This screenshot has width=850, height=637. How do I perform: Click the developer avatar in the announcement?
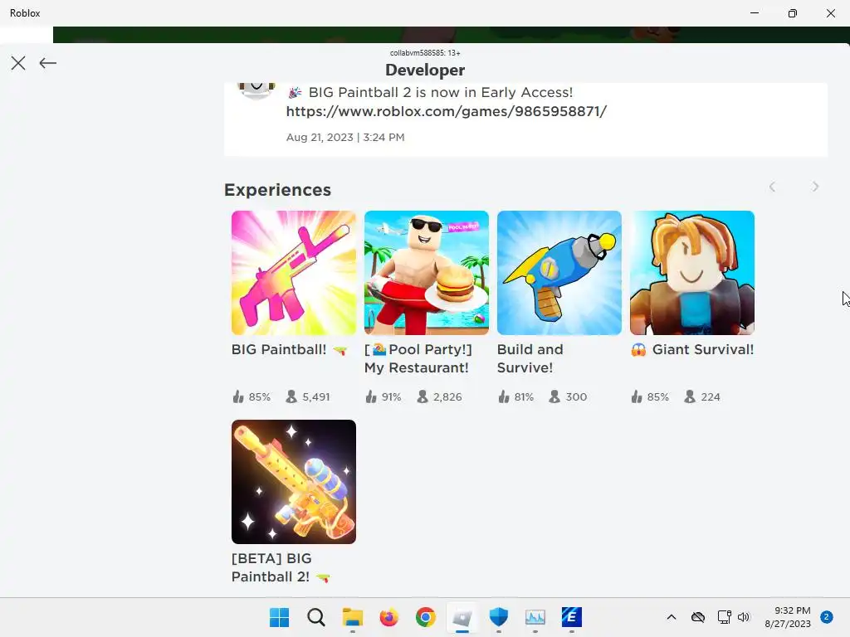(256, 90)
